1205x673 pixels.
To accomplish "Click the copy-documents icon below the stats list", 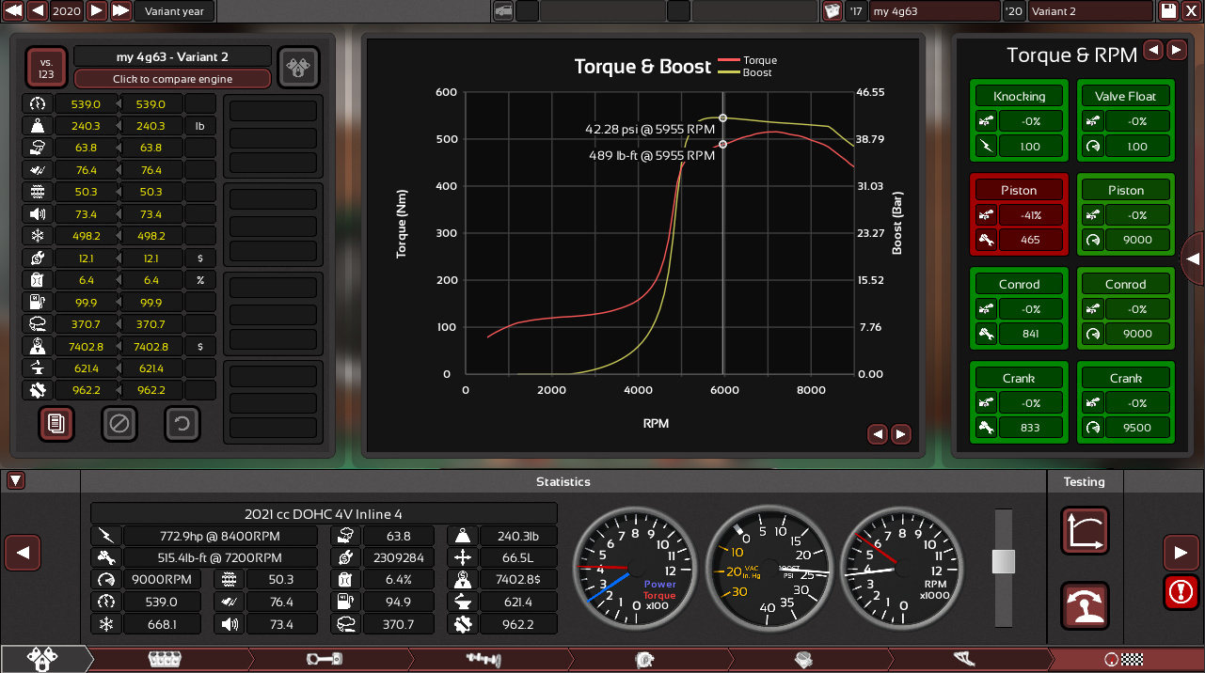I will click(x=56, y=424).
